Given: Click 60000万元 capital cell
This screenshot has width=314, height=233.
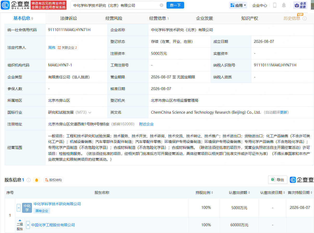Looking at the screenshot, I should coord(239,225).
